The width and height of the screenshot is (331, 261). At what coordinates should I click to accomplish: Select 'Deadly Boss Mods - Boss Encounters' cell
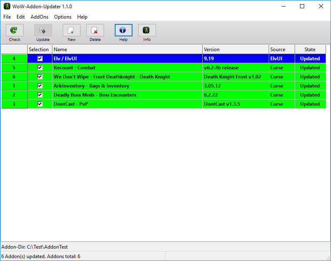coord(127,95)
